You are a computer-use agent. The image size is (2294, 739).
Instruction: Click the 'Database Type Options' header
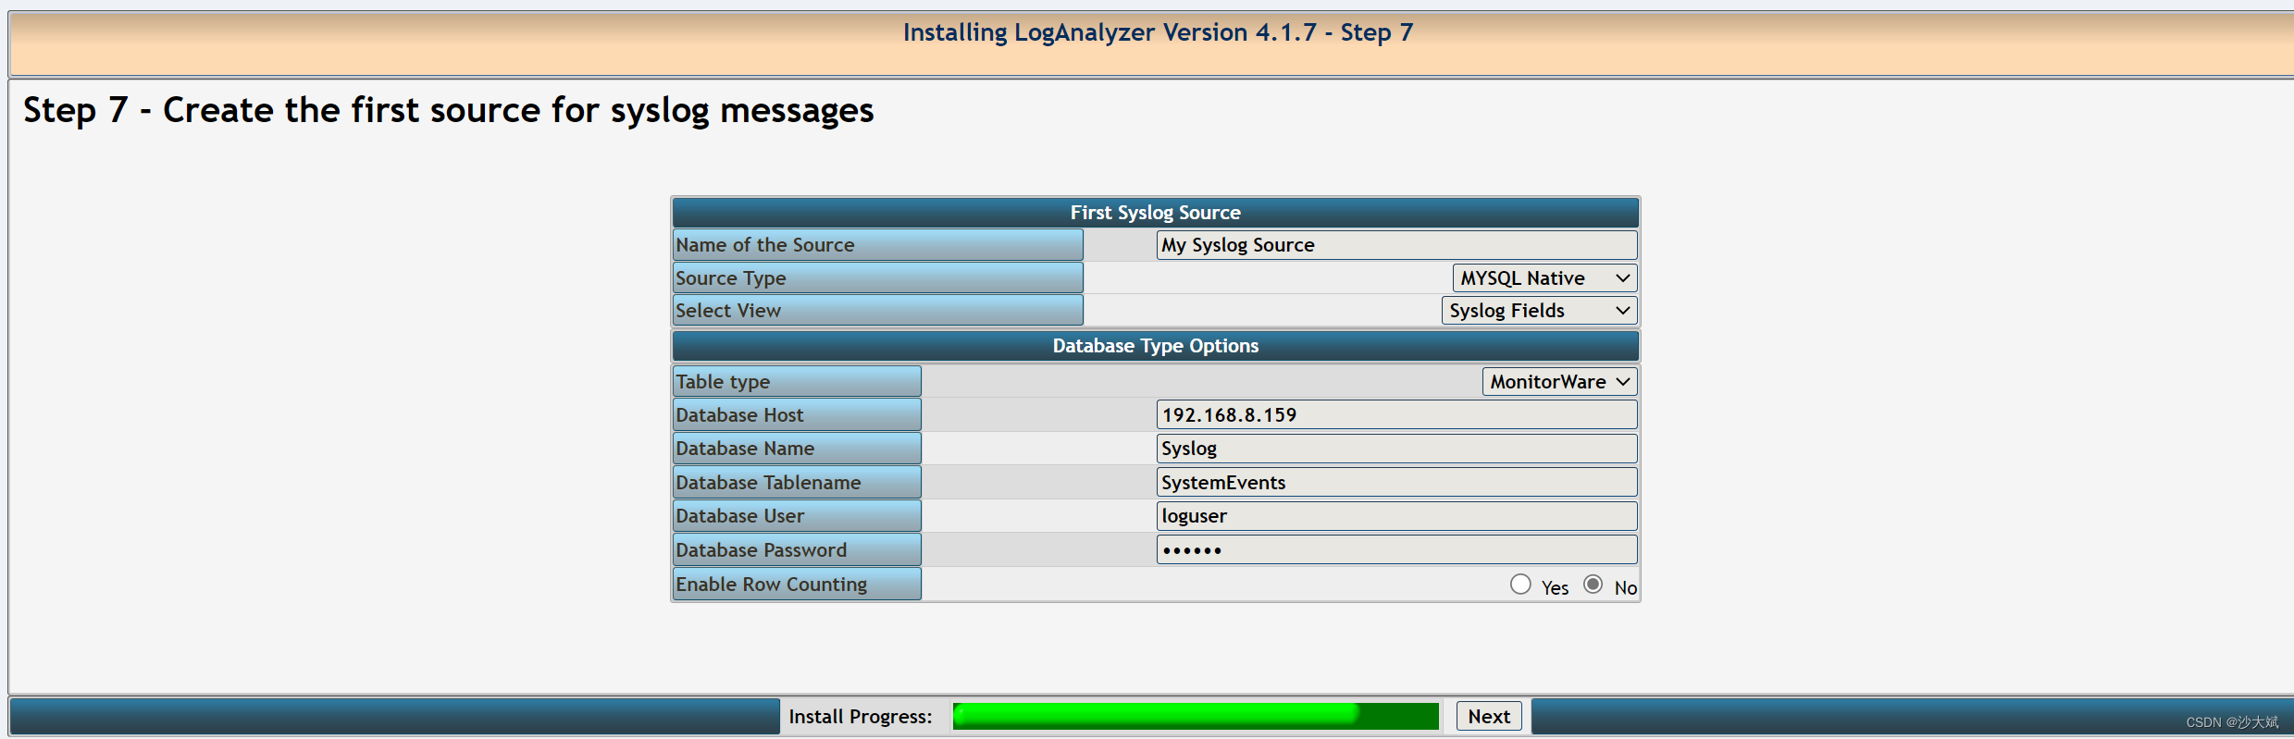(x=1156, y=346)
